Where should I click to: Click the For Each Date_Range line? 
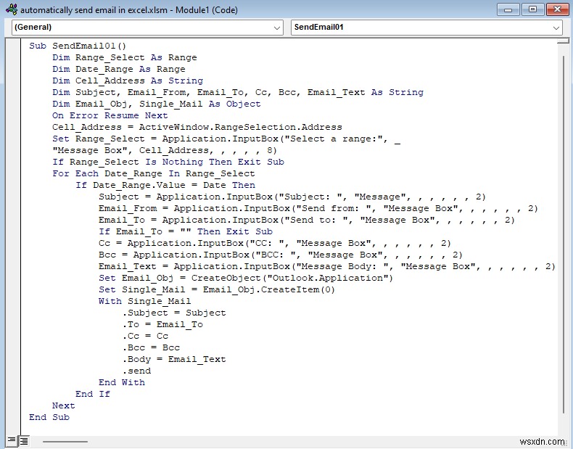[153, 173]
